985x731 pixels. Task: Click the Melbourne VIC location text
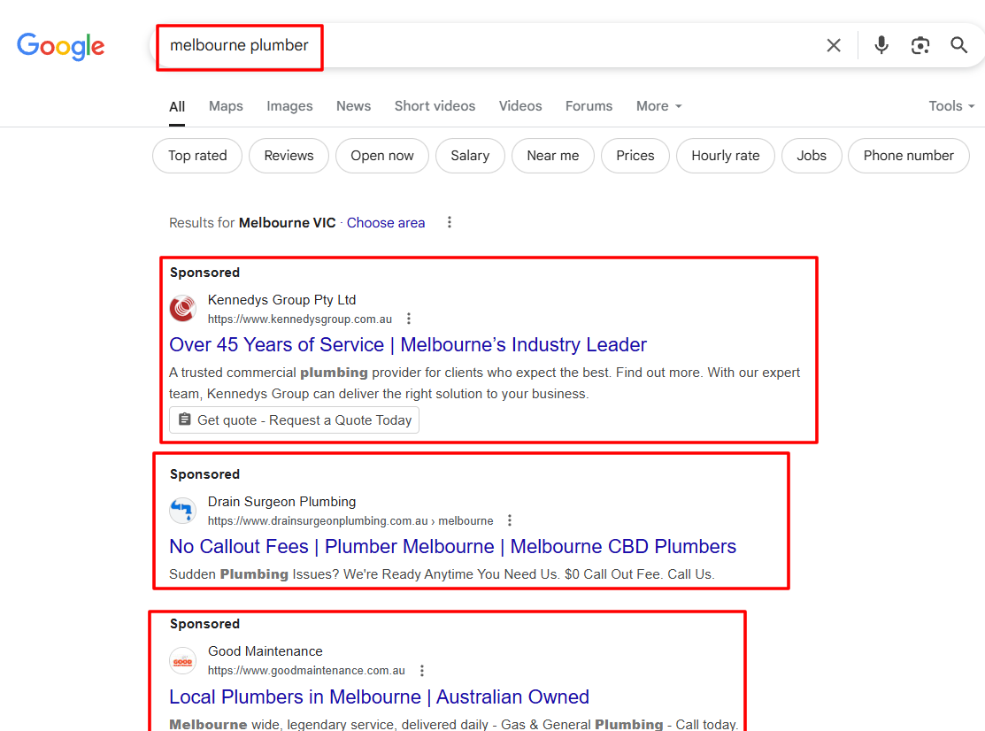click(287, 223)
